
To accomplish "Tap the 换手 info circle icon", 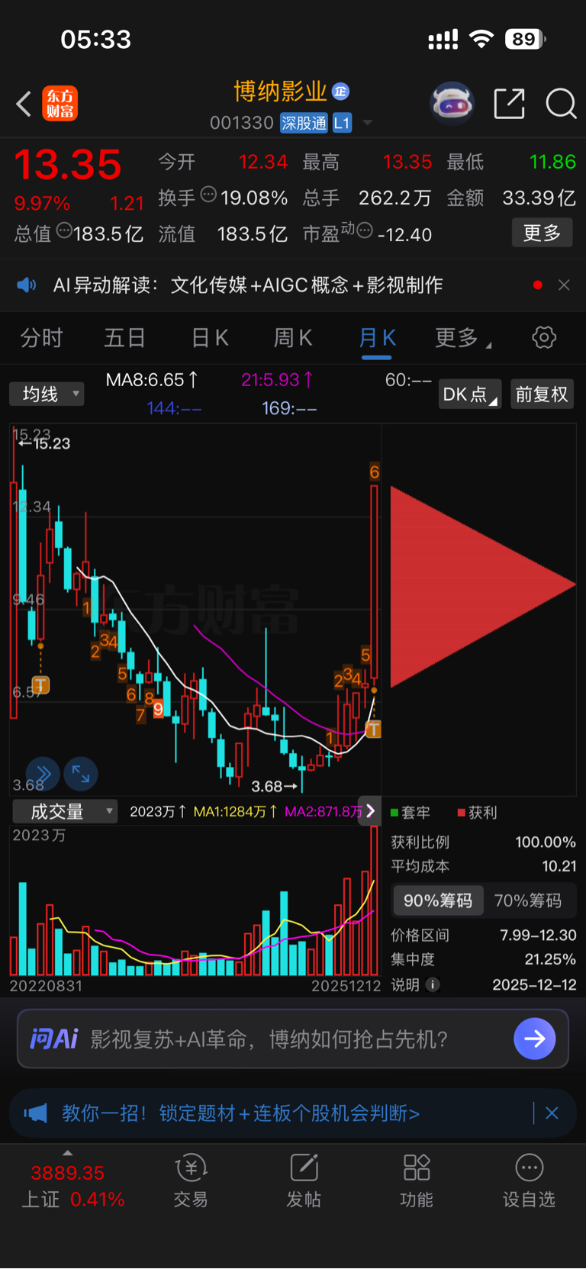I will click(x=208, y=195).
